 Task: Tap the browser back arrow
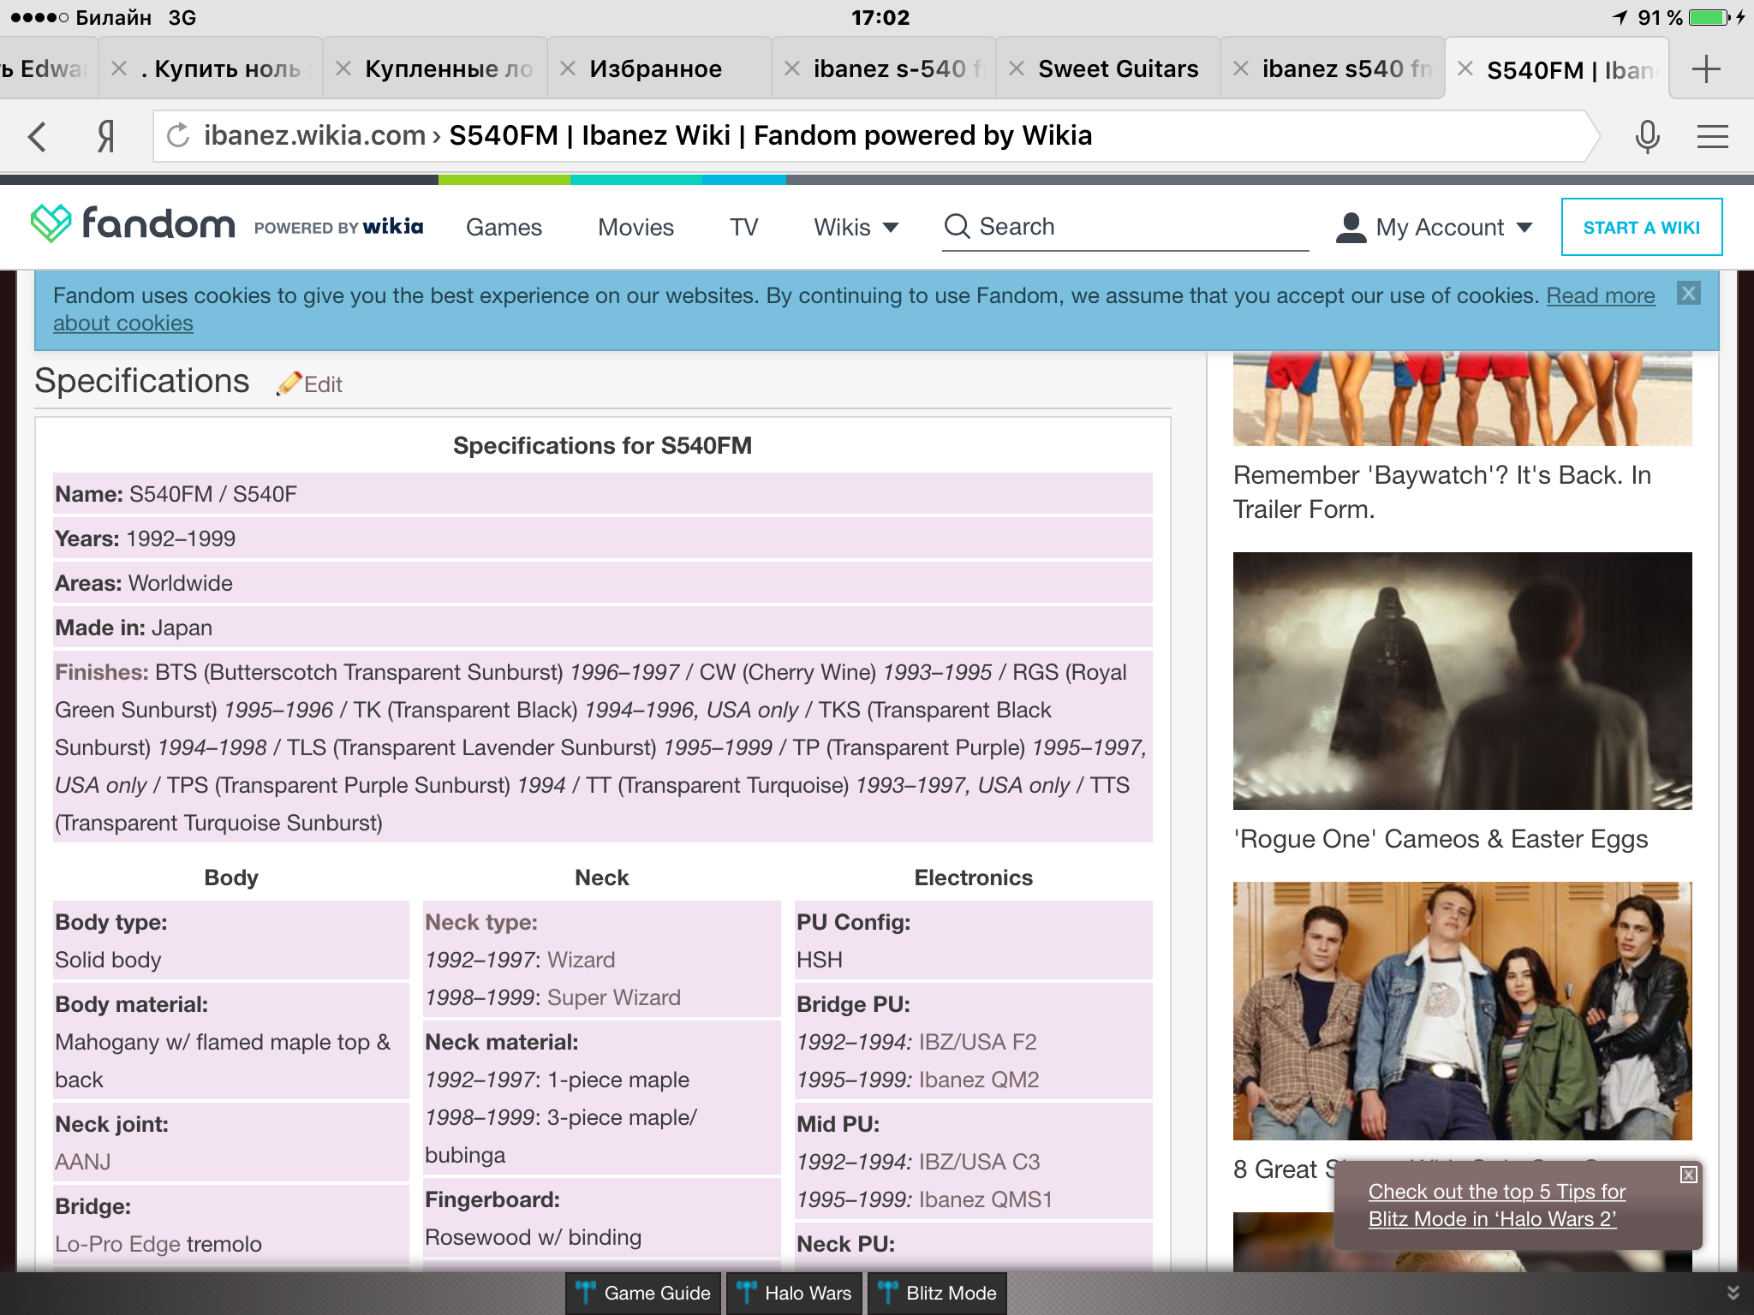point(38,136)
